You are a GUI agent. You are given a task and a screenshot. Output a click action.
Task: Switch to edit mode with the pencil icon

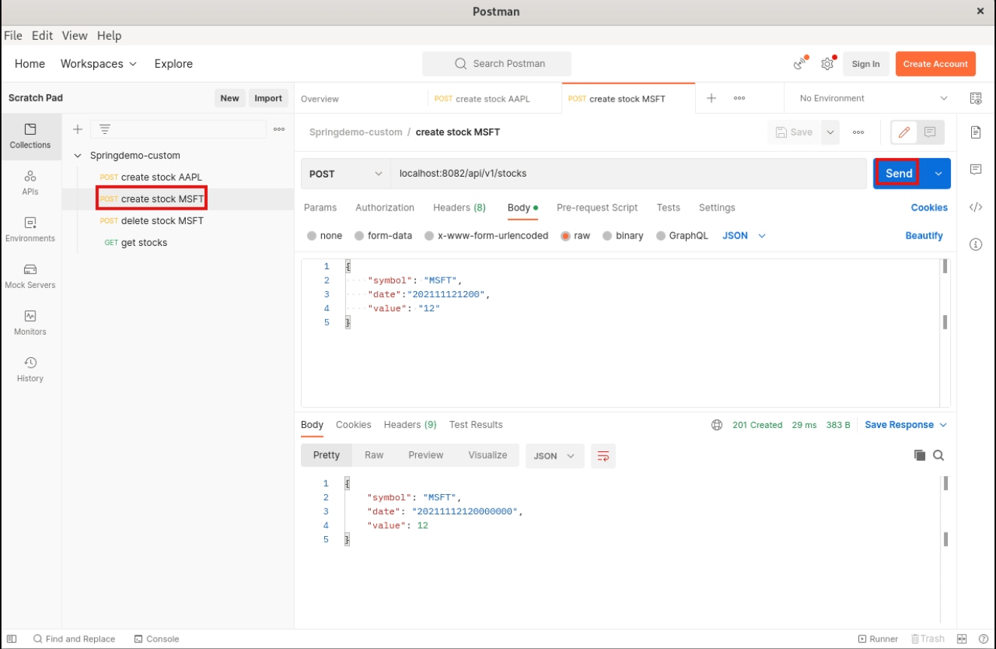[904, 132]
